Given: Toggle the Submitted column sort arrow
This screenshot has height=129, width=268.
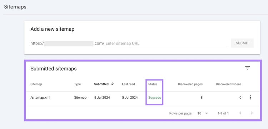Looking at the screenshot, I should (x=112, y=84).
